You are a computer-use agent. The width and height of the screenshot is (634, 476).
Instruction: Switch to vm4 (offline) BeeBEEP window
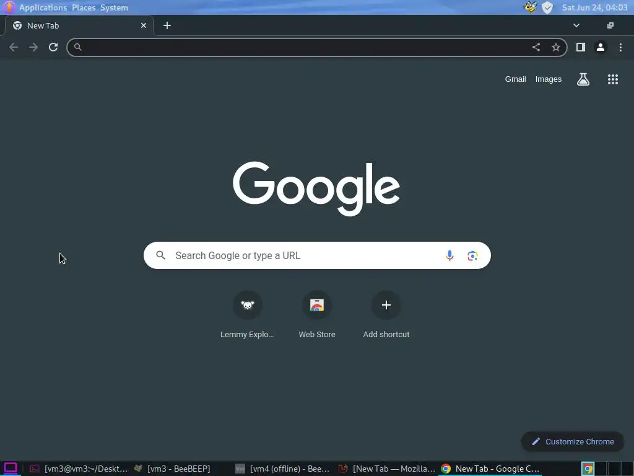click(283, 469)
